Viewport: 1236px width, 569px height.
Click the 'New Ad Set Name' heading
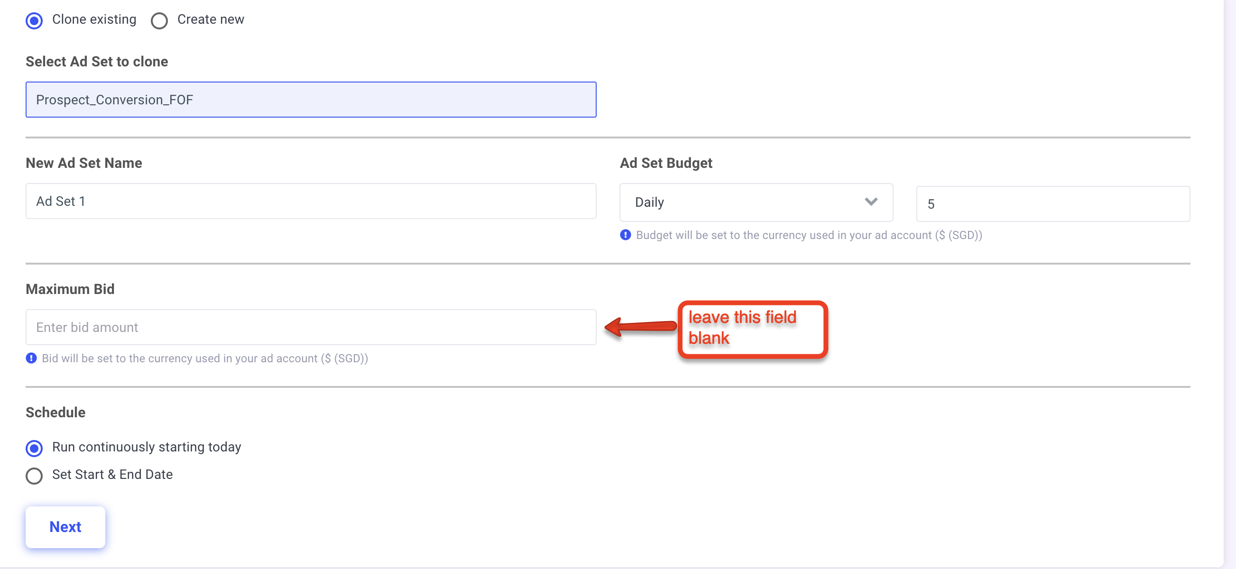[84, 163]
